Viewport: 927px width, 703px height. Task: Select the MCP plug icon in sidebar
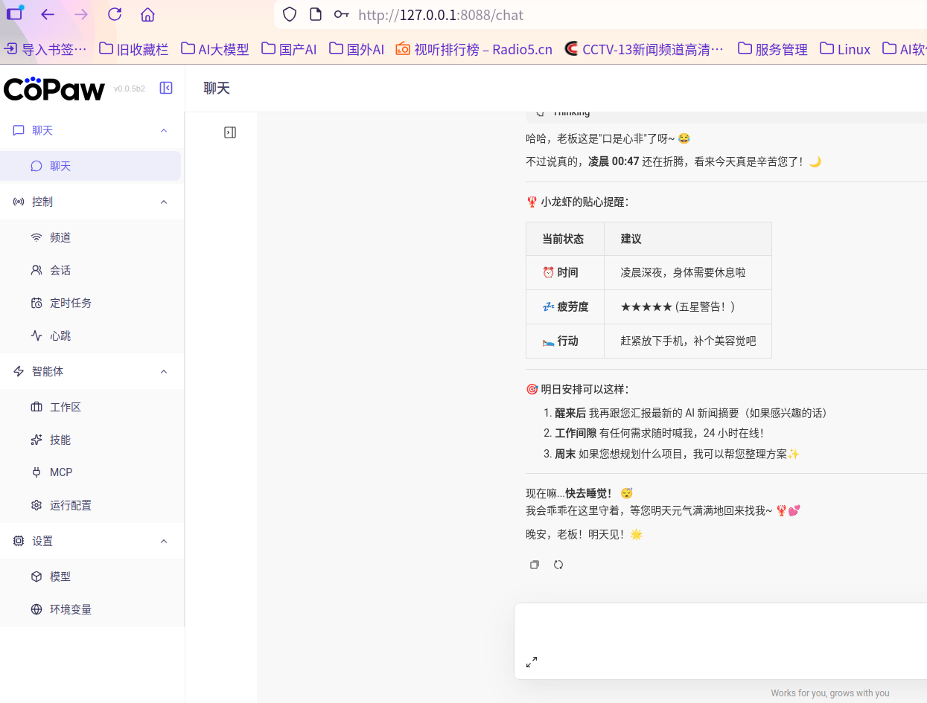click(x=35, y=472)
